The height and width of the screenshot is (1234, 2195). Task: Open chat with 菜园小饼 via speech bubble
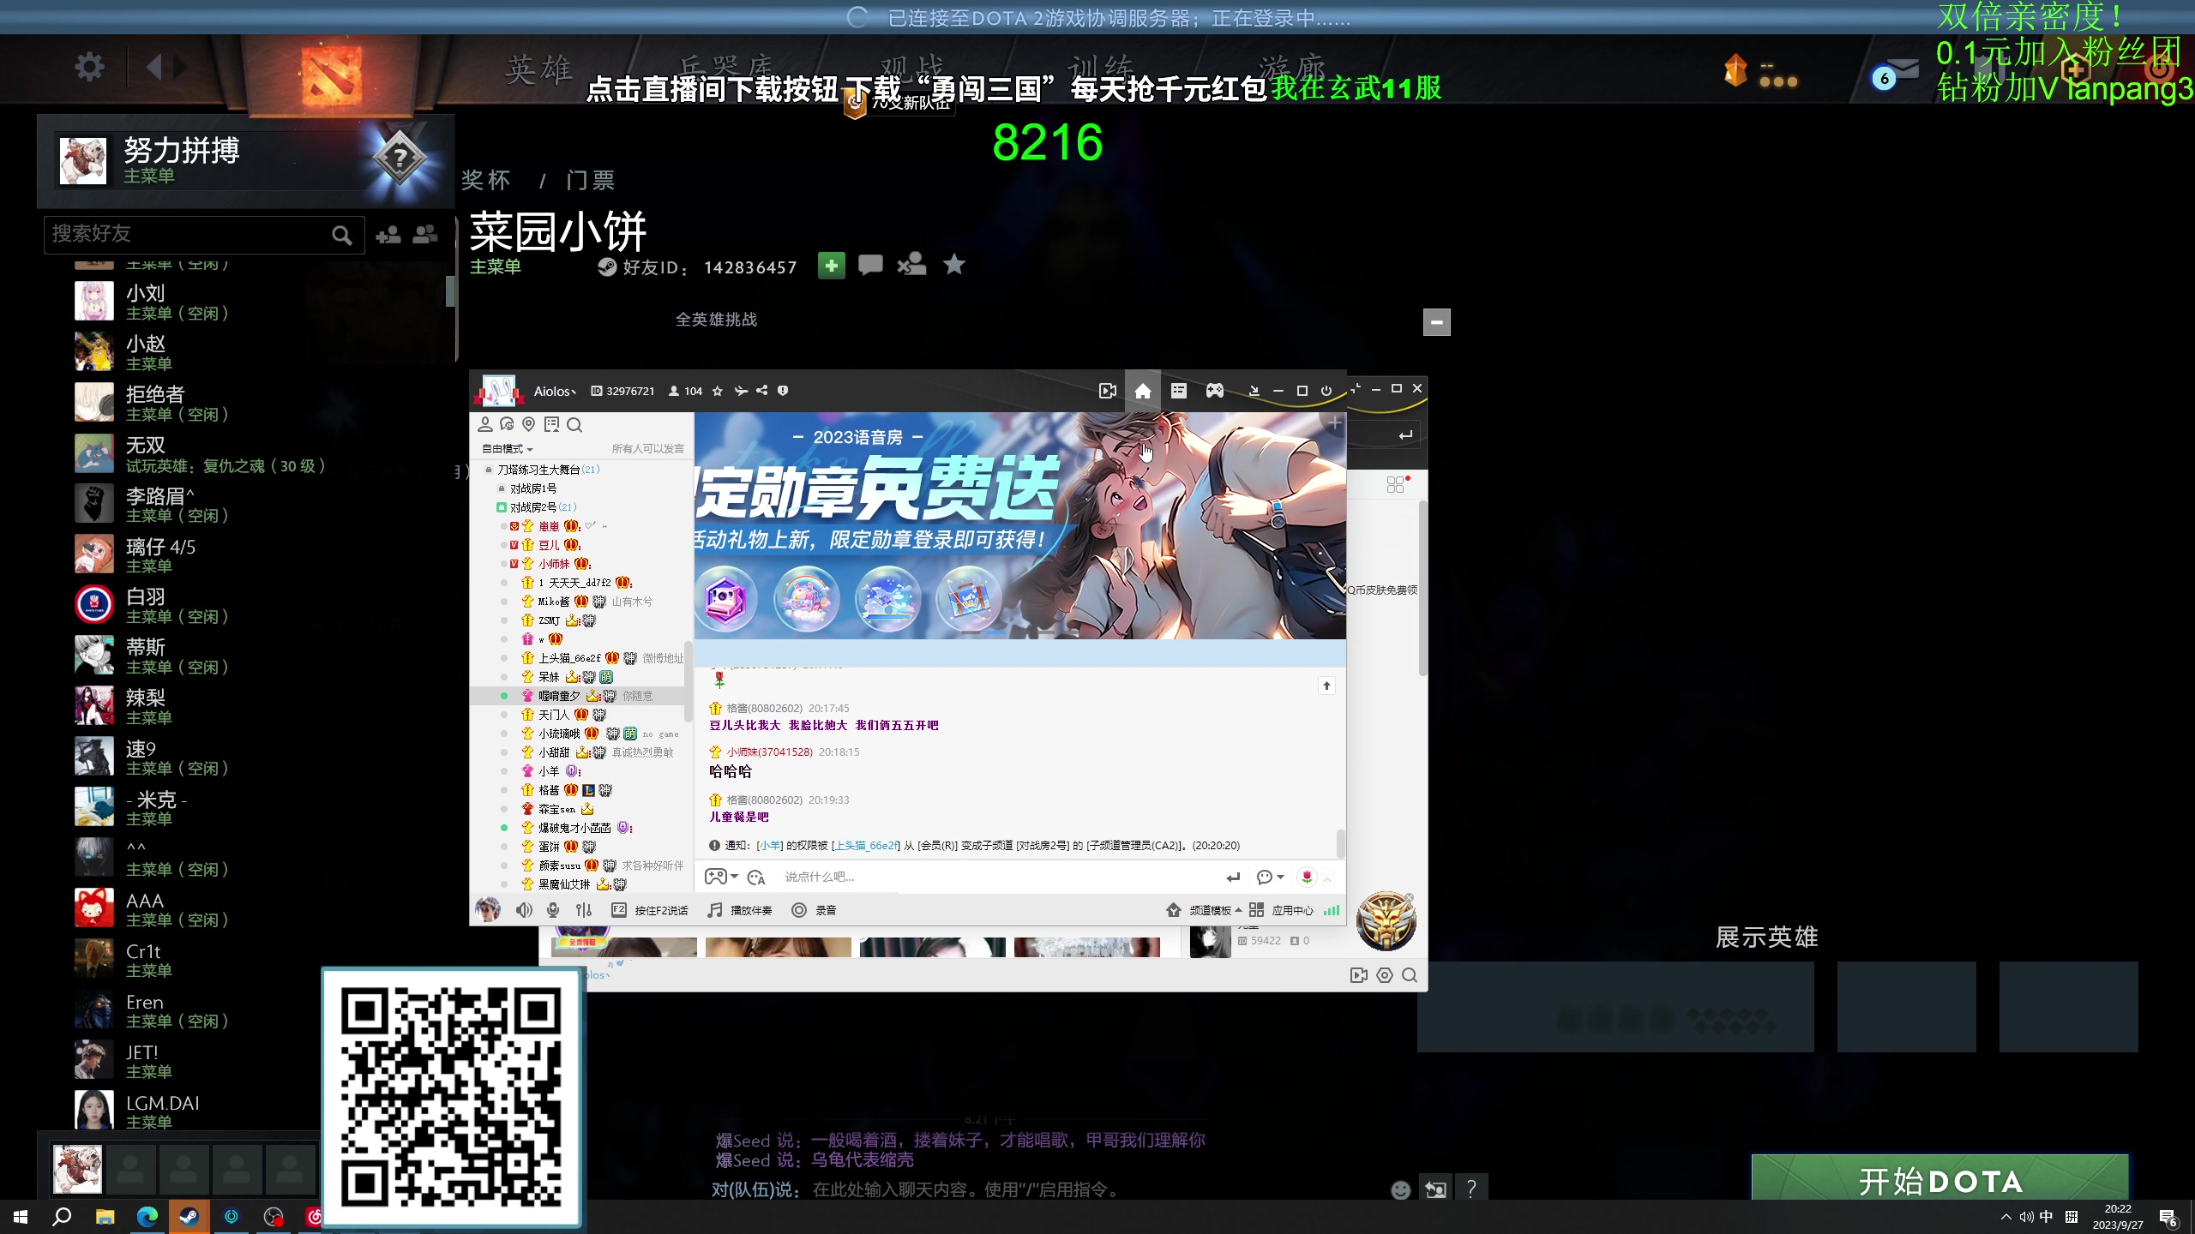pos(870,266)
